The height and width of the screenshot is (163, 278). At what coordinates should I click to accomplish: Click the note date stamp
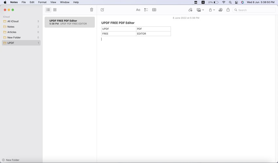click(x=186, y=18)
